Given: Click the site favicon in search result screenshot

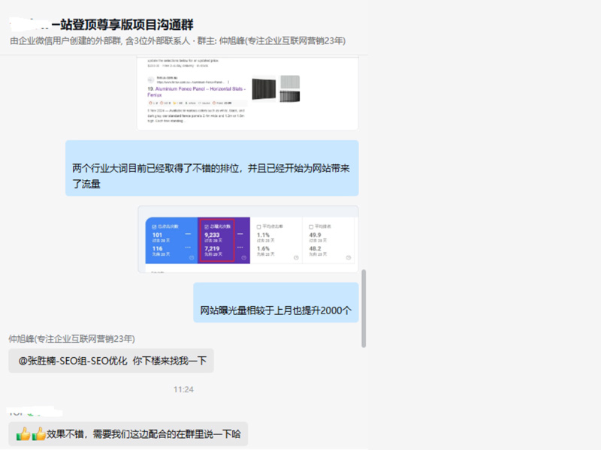Looking at the screenshot, I should (x=151, y=79).
